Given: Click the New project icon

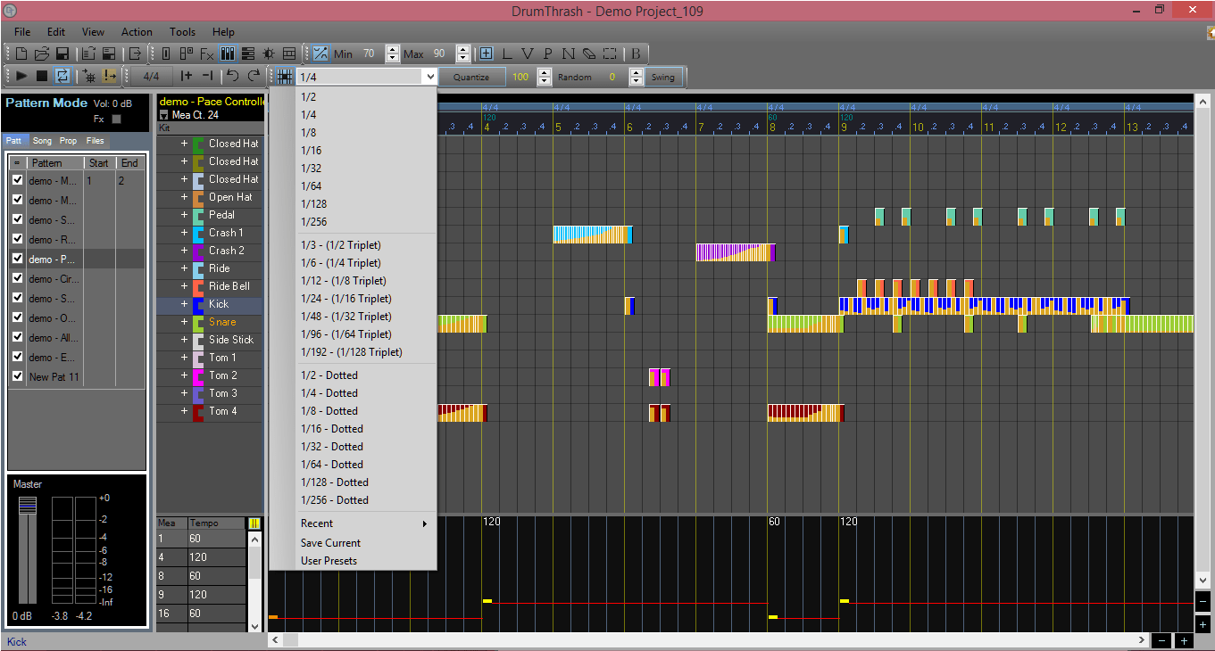Looking at the screenshot, I should tap(21, 54).
